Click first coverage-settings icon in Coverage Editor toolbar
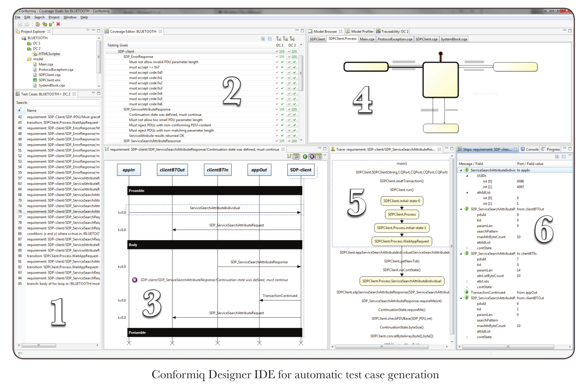Image resolution: width=583 pixels, height=390 pixels. 279,39
